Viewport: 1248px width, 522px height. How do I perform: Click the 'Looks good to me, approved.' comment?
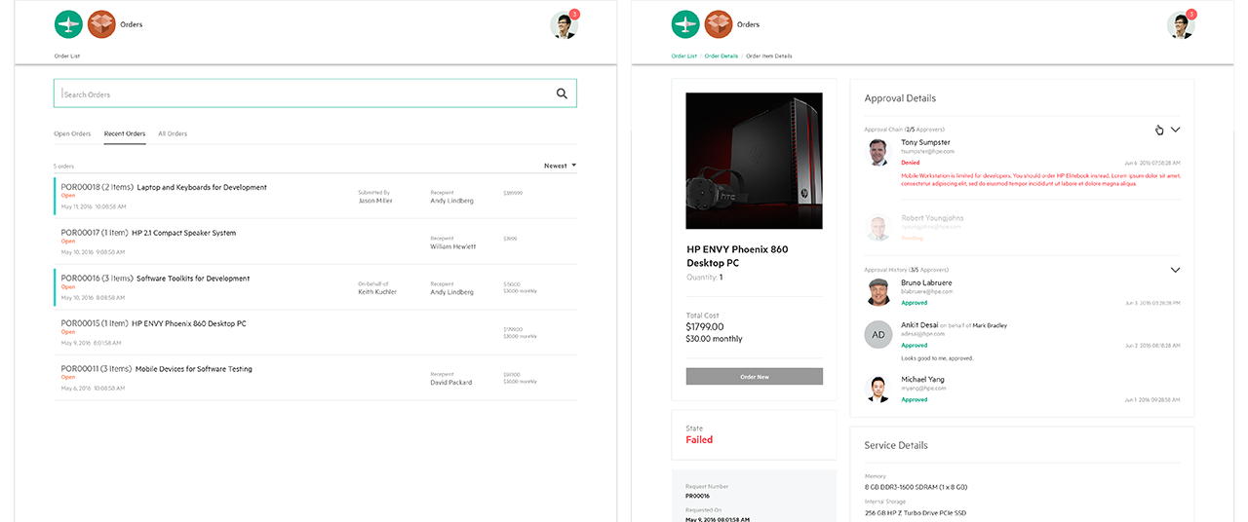click(937, 358)
